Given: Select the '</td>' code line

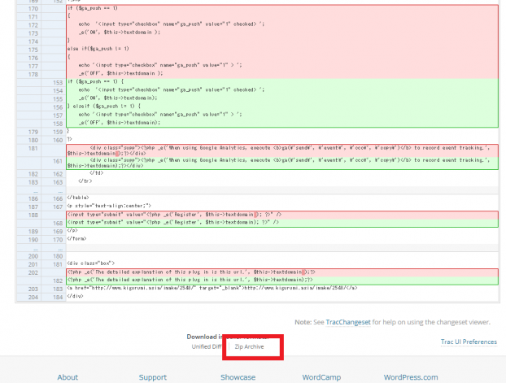Looking at the screenshot, I should pyautogui.click(x=96, y=173).
